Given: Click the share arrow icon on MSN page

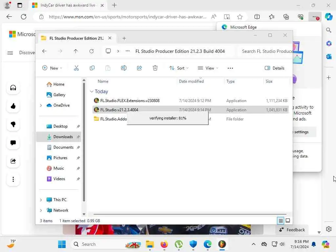Looking at the screenshot, I should [13, 161].
